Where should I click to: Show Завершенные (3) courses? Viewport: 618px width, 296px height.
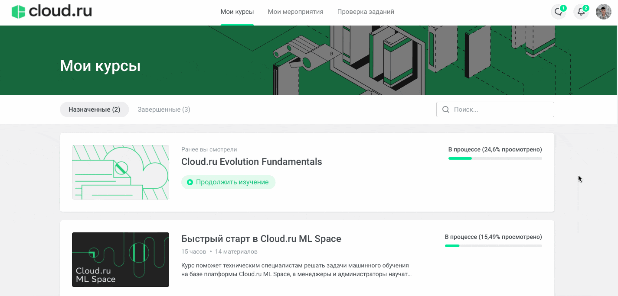[x=164, y=109]
